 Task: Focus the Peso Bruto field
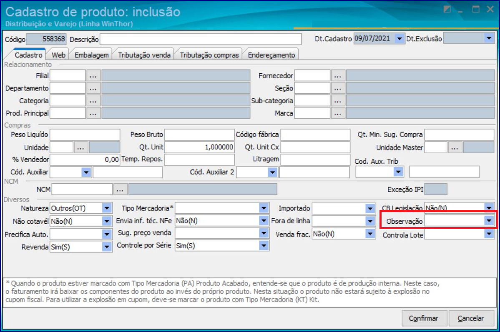coord(199,135)
